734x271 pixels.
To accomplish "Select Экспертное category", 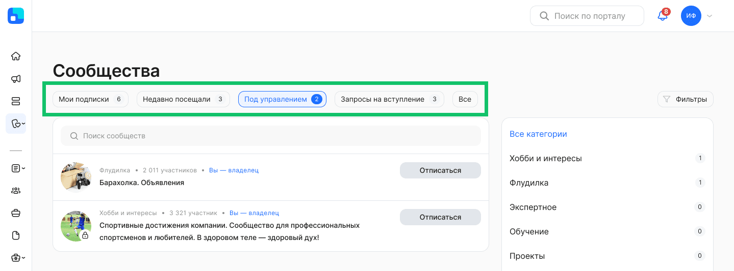I will point(607,207).
